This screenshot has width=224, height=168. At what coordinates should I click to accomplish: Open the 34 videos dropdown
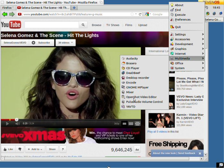pos(65,43)
